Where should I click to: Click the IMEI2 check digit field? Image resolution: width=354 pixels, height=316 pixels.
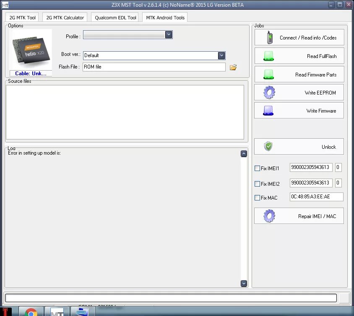(338, 183)
